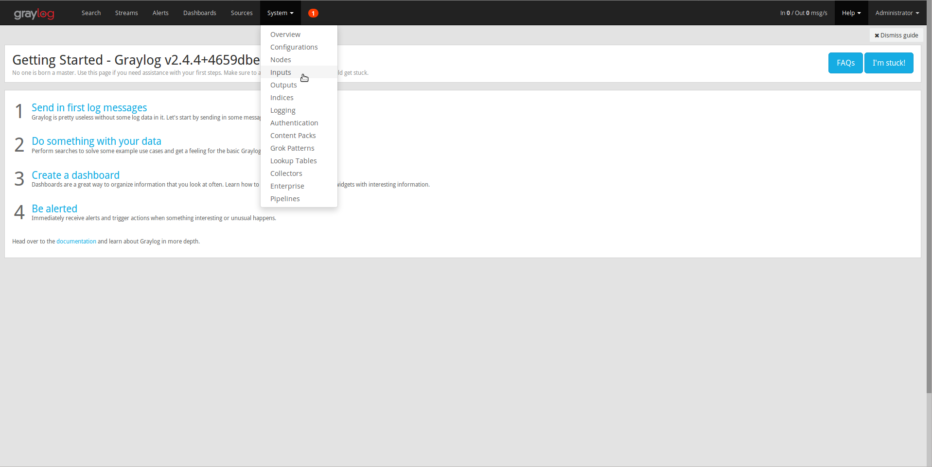Select Pipelines in System menu
Viewport: 932px width, 467px height.
coord(299,199)
